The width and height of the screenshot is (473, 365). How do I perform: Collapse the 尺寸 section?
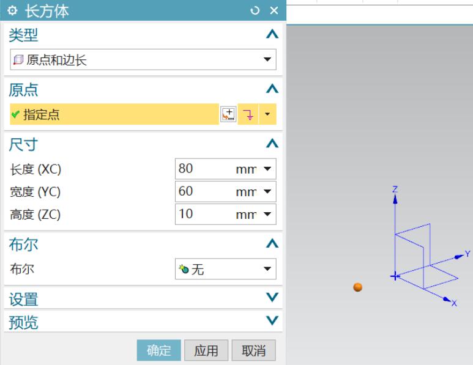click(x=272, y=143)
